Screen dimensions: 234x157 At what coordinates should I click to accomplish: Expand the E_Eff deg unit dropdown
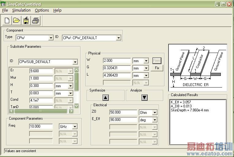click(155, 120)
